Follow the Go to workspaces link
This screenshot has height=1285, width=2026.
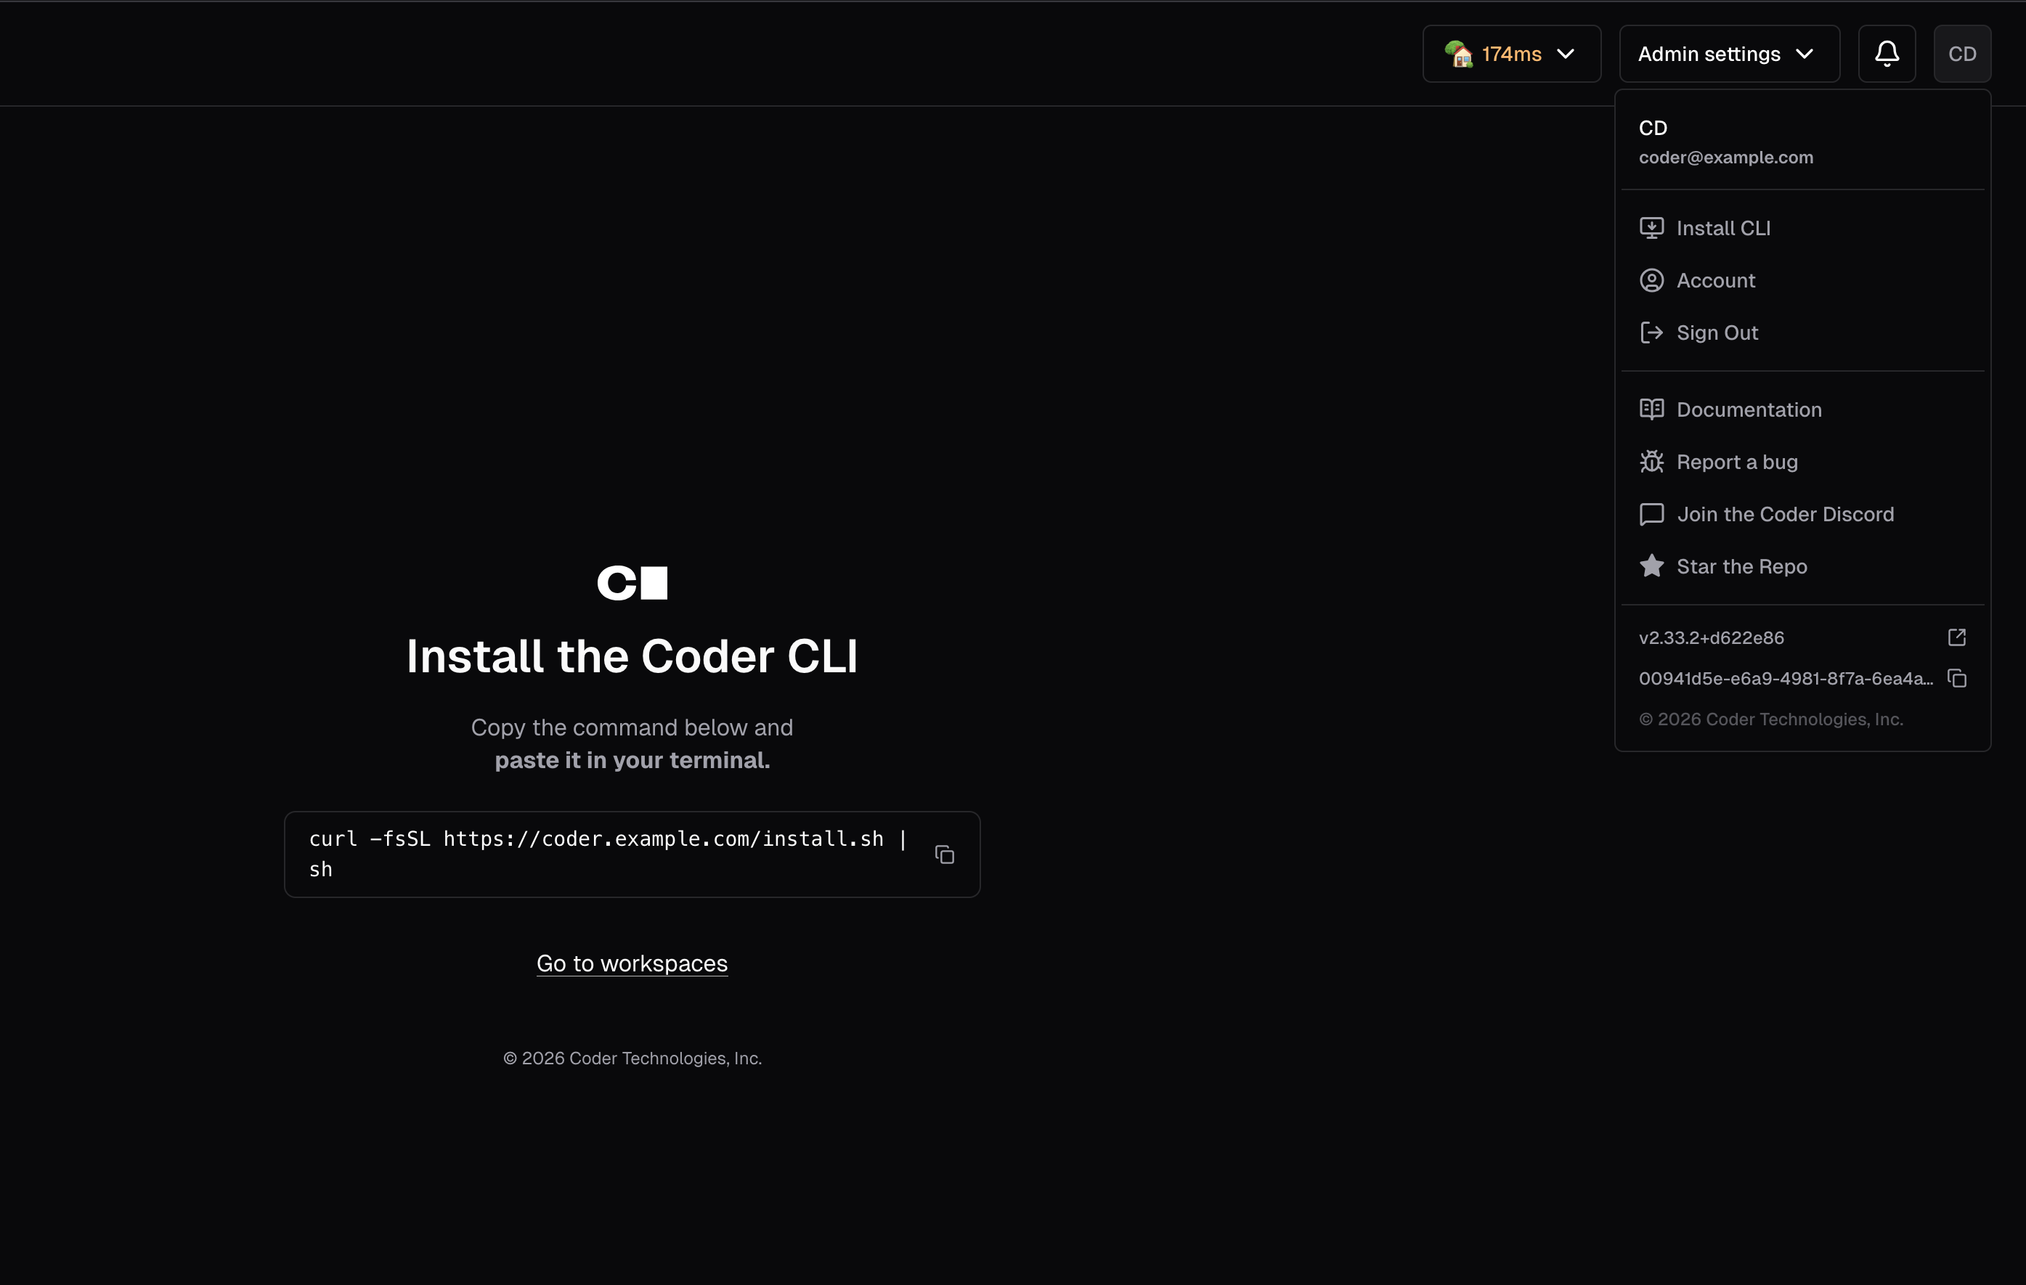click(632, 964)
